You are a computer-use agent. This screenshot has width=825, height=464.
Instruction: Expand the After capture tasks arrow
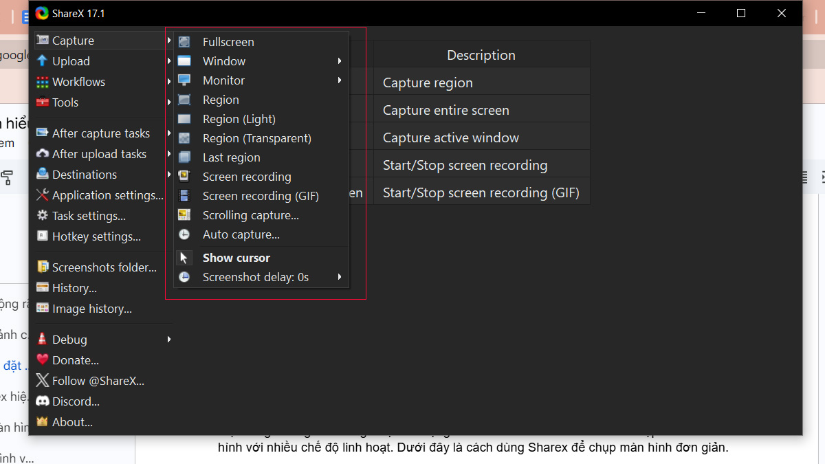click(x=169, y=133)
